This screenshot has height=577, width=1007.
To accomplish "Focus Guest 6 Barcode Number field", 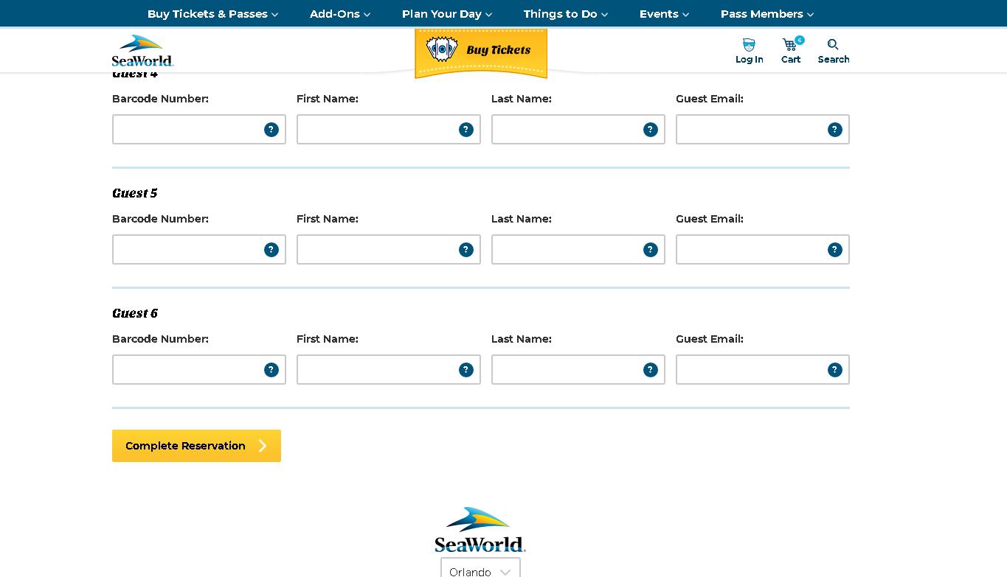I will tap(199, 370).
